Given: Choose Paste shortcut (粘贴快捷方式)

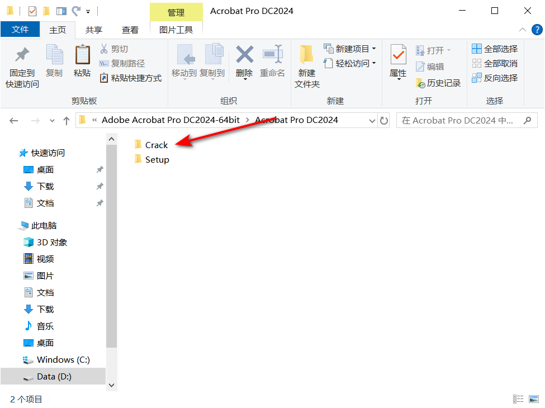Looking at the screenshot, I should (131, 78).
